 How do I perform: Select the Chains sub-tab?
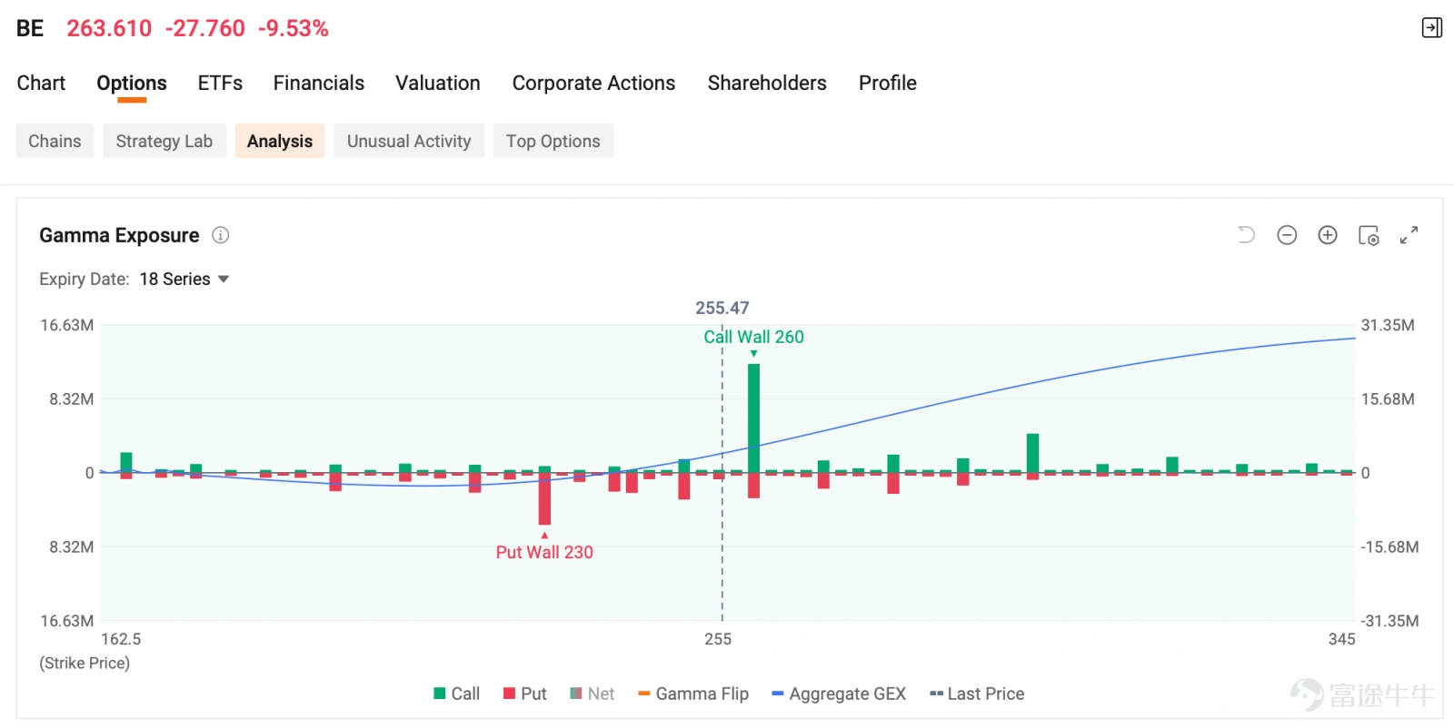55,141
